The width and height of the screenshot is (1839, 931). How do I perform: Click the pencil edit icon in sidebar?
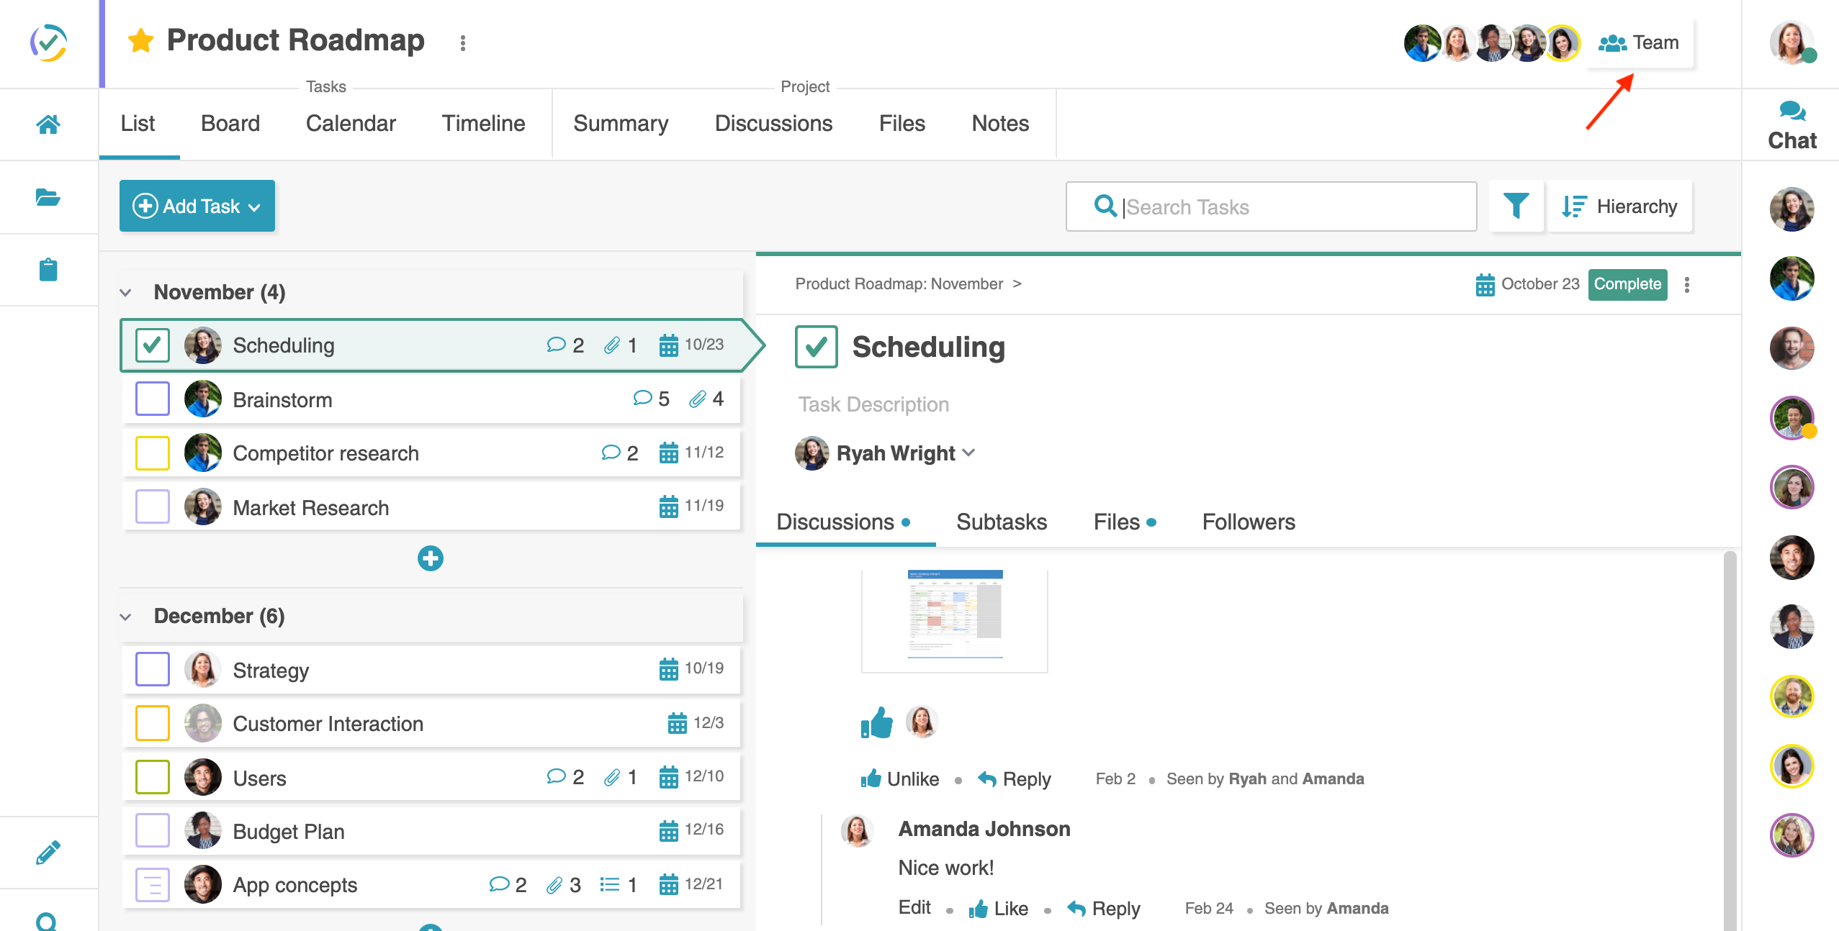click(48, 853)
